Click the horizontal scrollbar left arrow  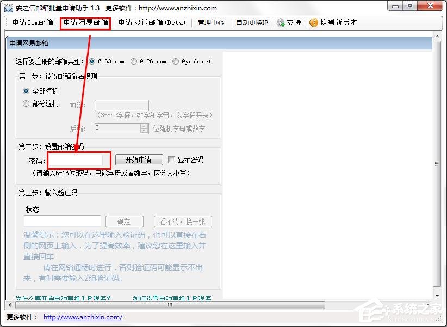pyautogui.click(x=10, y=305)
